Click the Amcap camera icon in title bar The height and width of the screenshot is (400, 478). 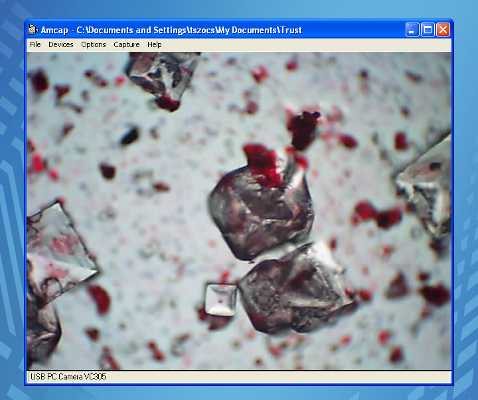[33, 30]
